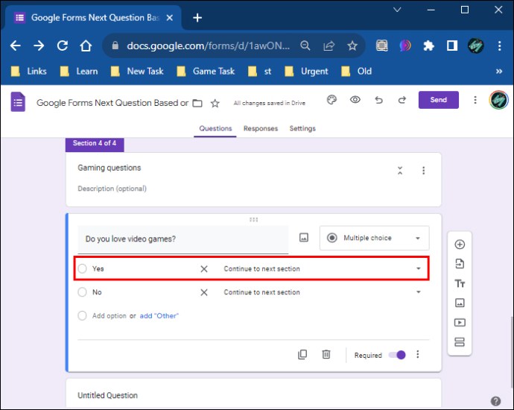Open a new browser tab
Screen dimensions: 514x410
(197, 18)
